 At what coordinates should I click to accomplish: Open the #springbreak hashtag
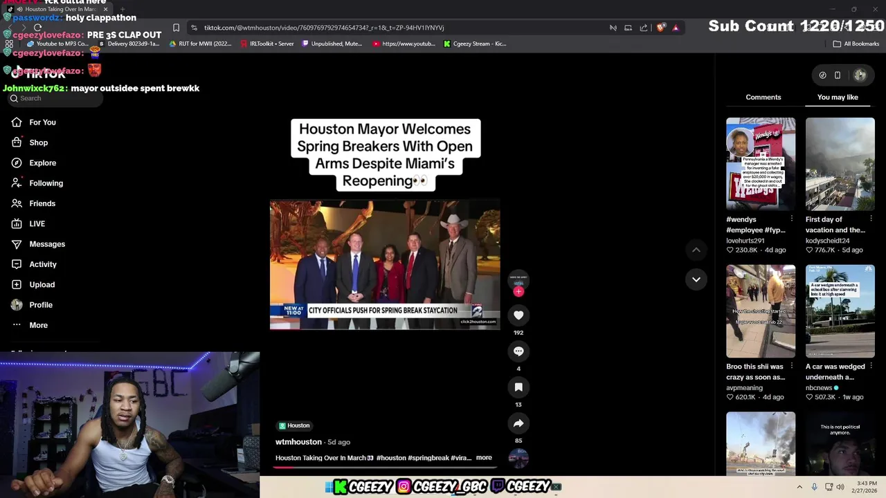[x=428, y=458]
